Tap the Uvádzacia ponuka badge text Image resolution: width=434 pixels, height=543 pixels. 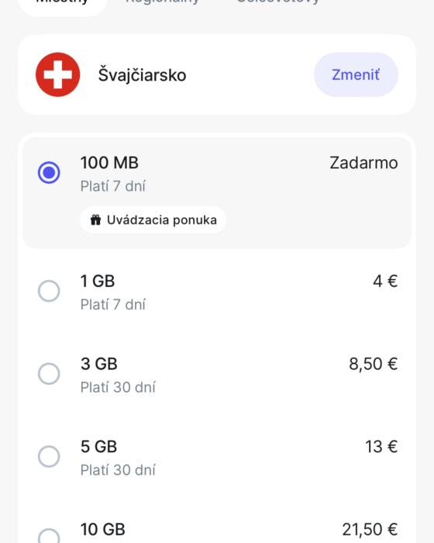[x=162, y=220]
